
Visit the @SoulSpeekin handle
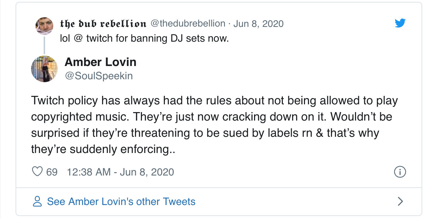coord(99,76)
